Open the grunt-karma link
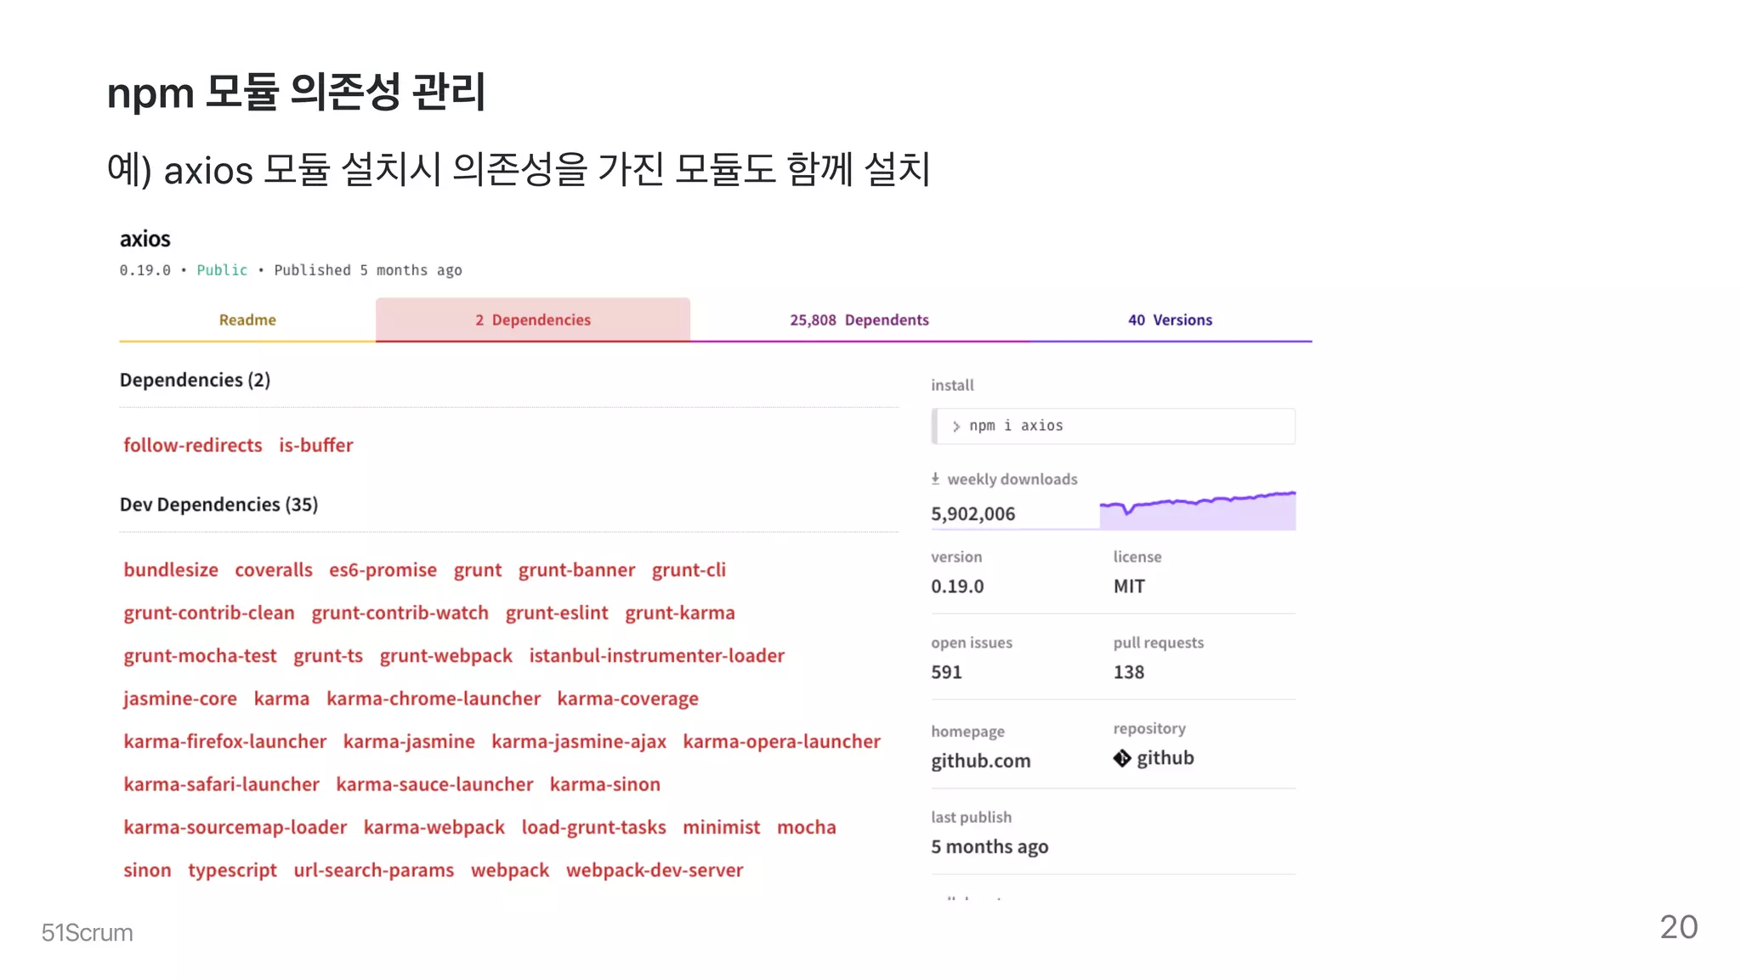This screenshot has width=1741, height=979. [680, 613]
